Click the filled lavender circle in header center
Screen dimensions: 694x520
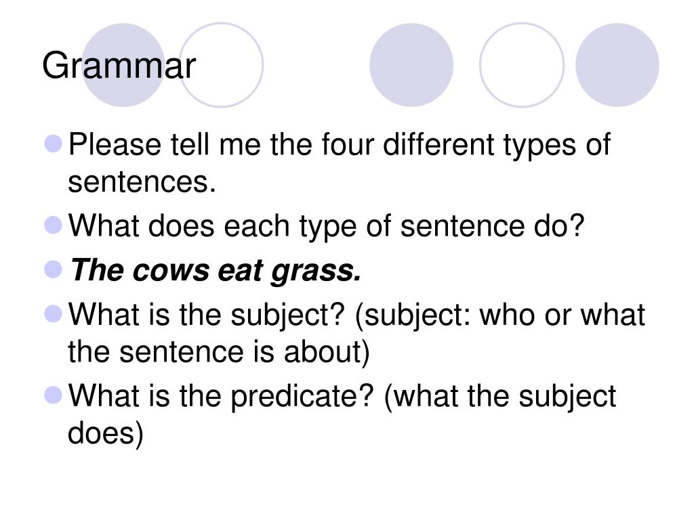point(411,65)
